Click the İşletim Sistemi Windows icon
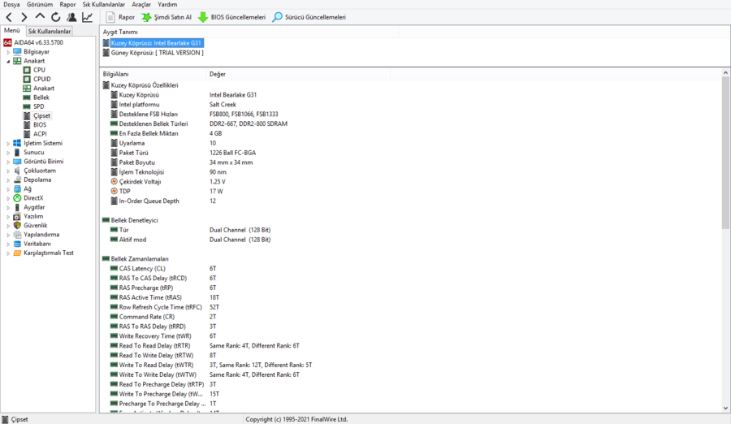The height and width of the screenshot is (424, 731). [17, 143]
